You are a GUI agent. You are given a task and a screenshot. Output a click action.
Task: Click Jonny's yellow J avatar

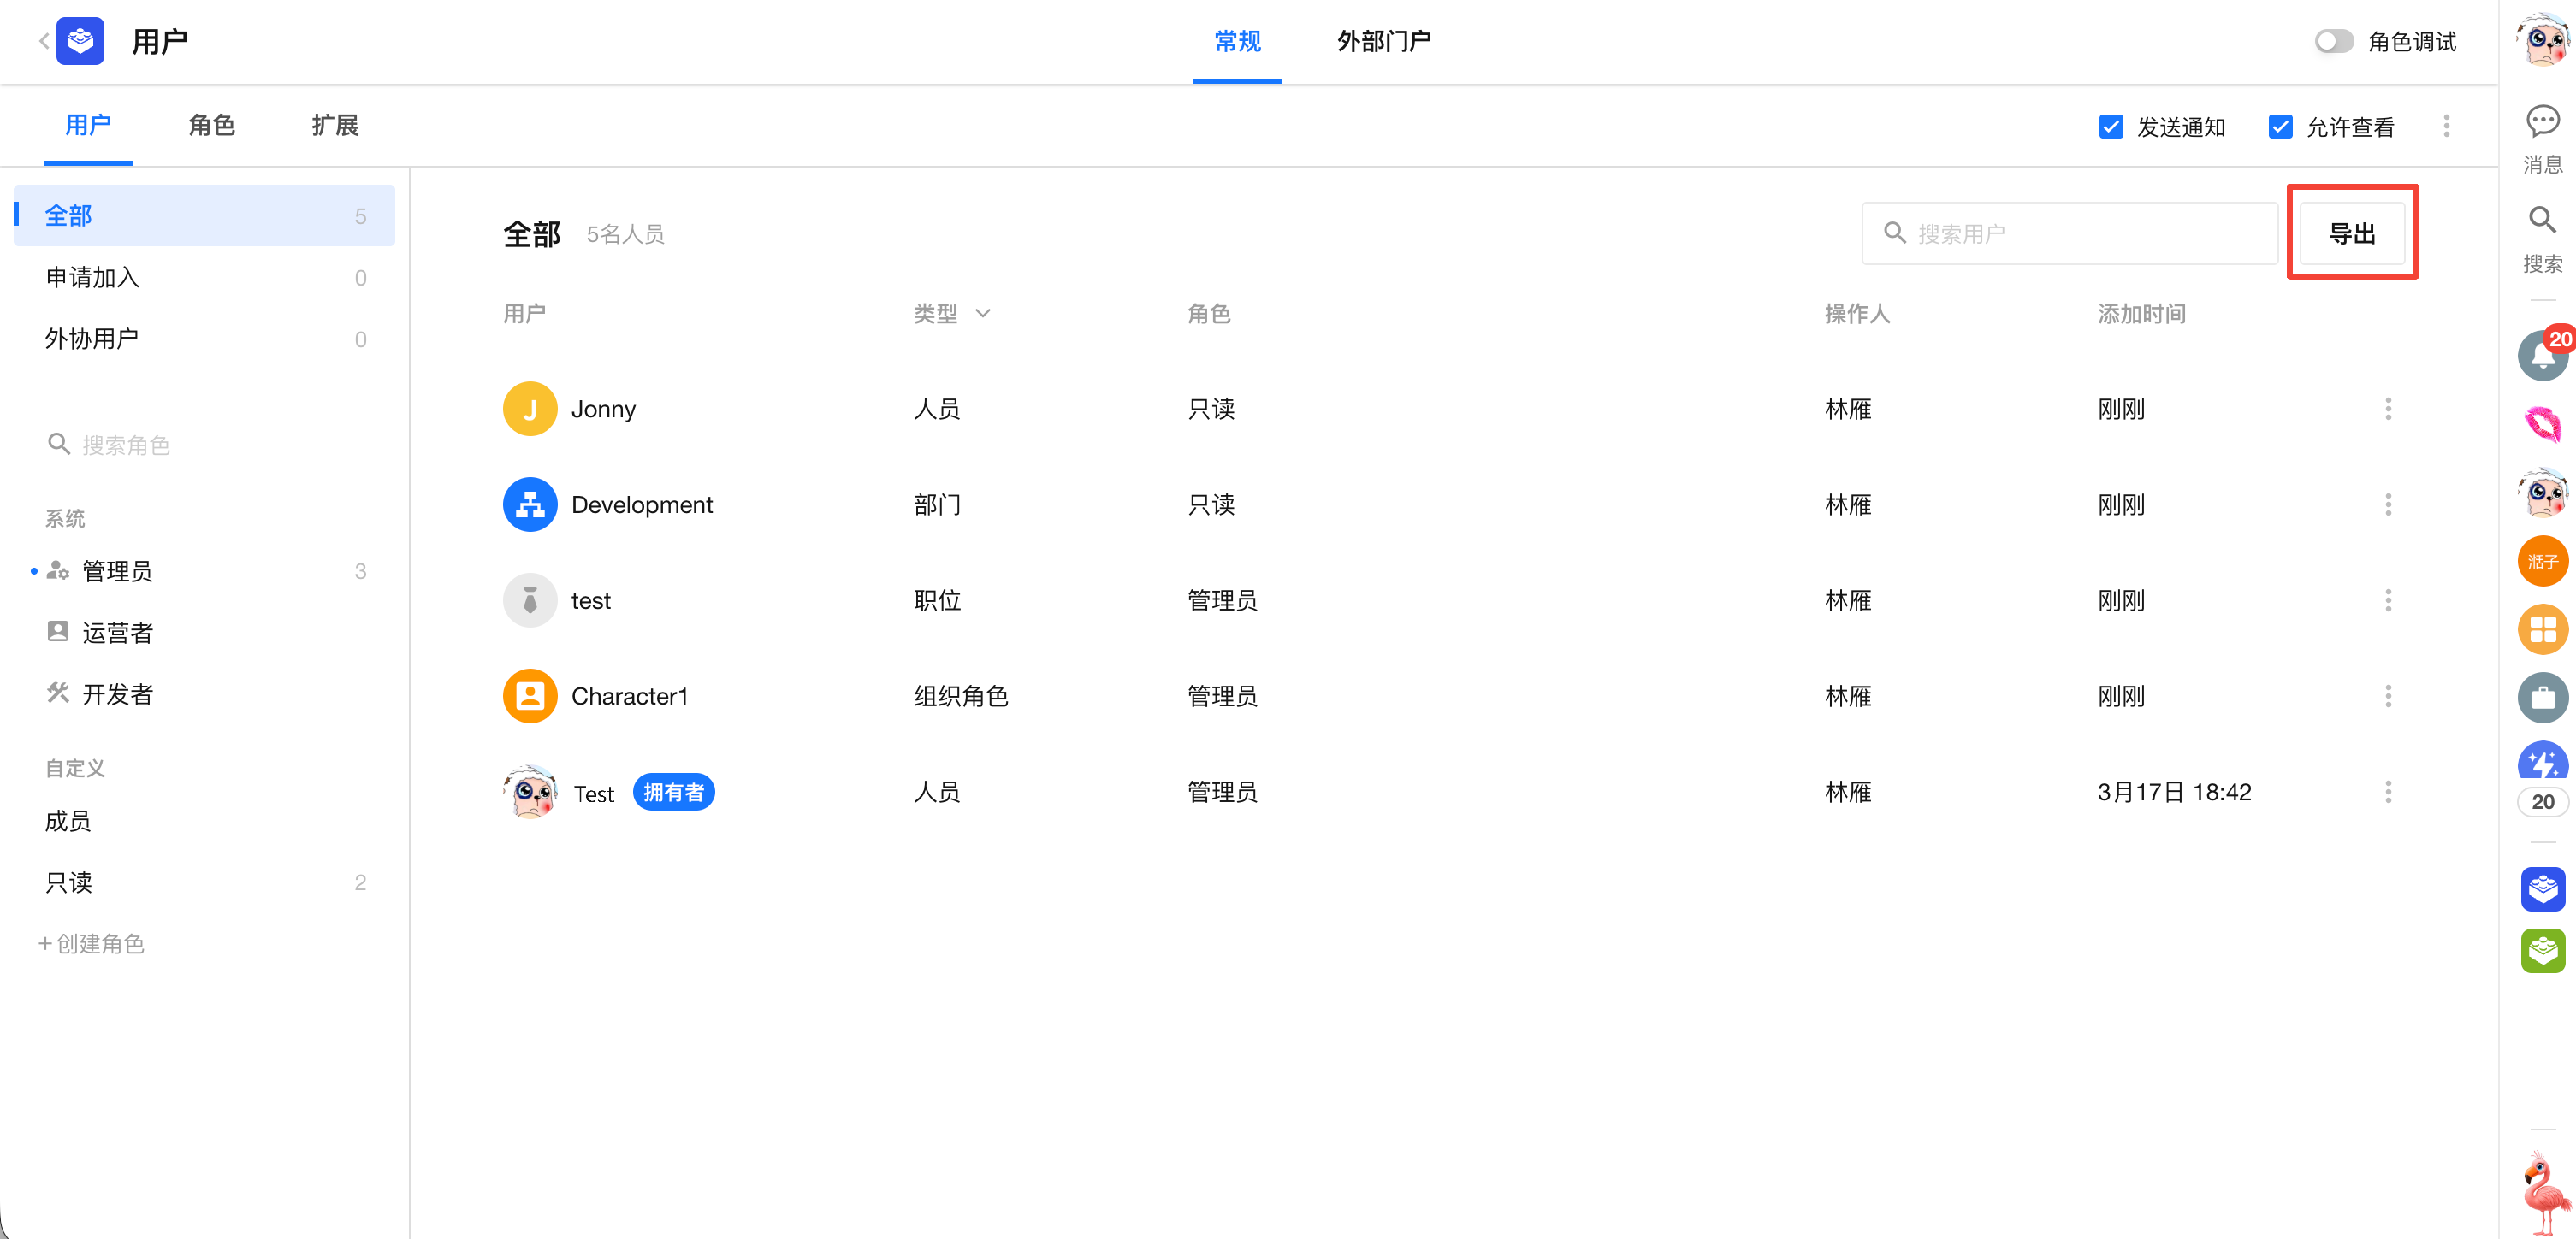tap(530, 409)
